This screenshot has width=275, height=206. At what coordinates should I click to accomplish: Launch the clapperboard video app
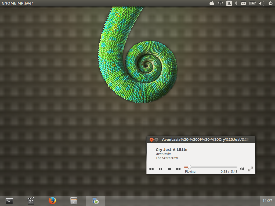[31, 201]
